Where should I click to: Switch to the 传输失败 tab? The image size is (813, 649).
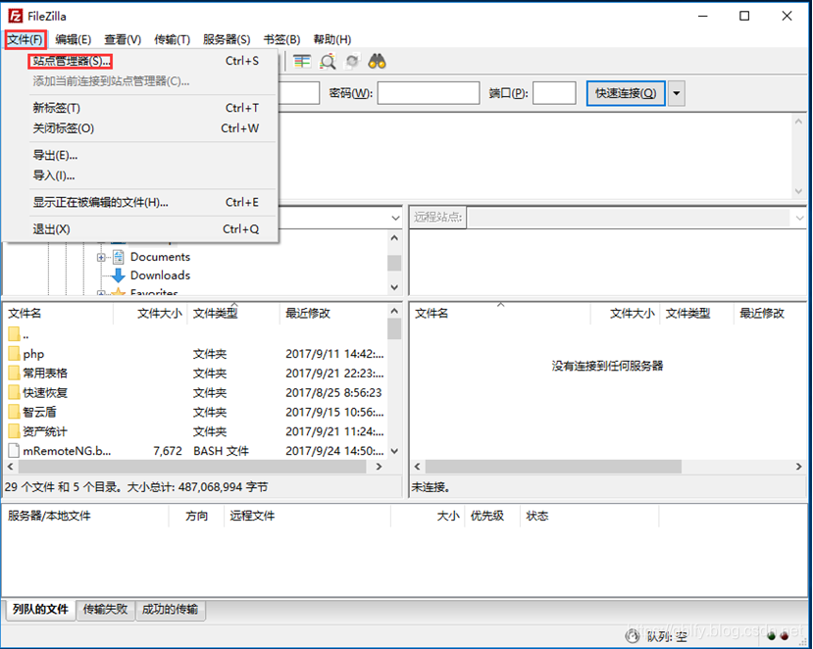tap(105, 609)
